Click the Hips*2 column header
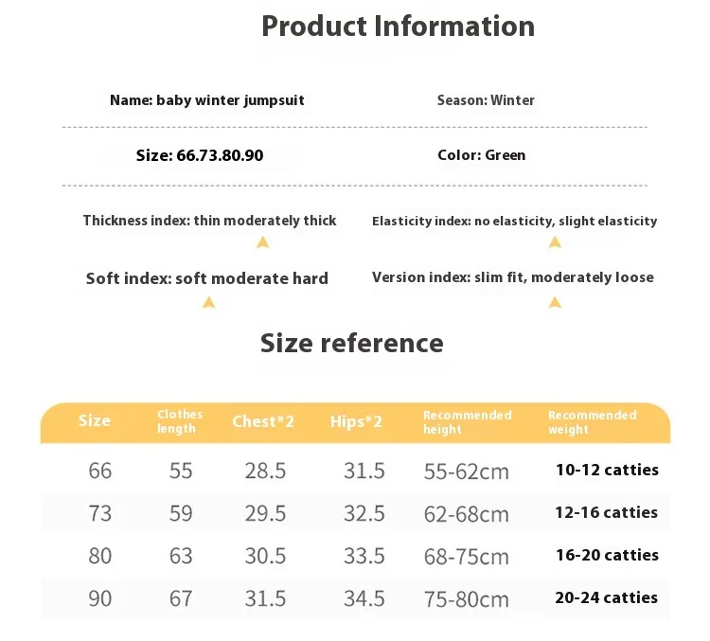 [x=356, y=421]
